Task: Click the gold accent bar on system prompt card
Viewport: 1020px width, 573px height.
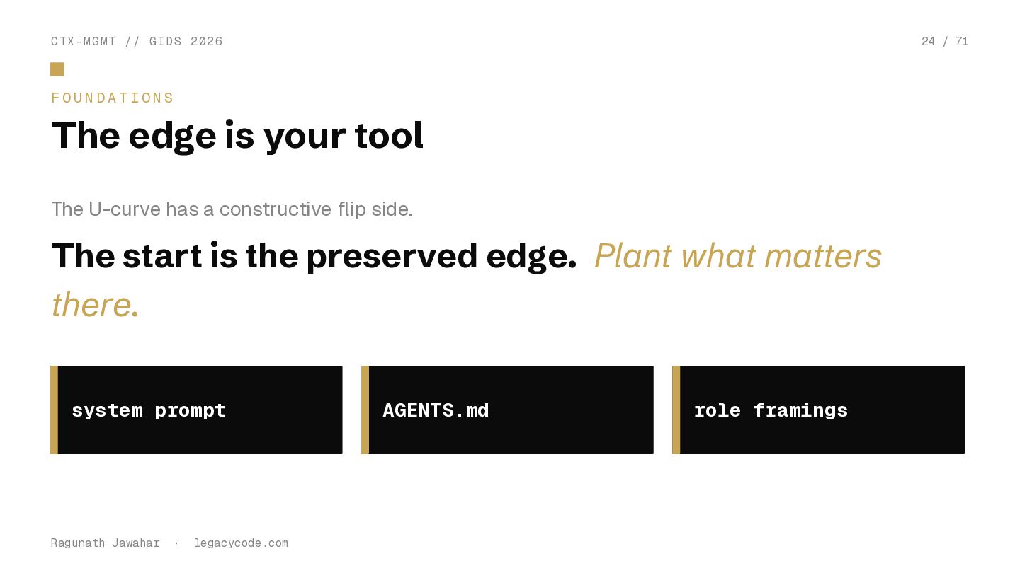Action: click(x=55, y=410)
